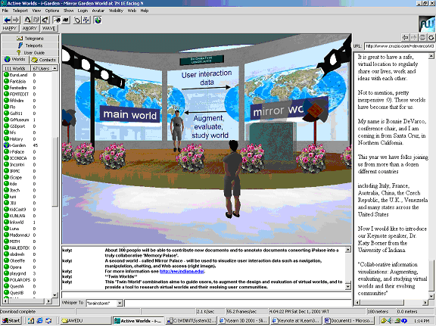Click worlds list horizontal scroll right arrow
This screenshot has width=436, height=327.
(x=48, y=301)
